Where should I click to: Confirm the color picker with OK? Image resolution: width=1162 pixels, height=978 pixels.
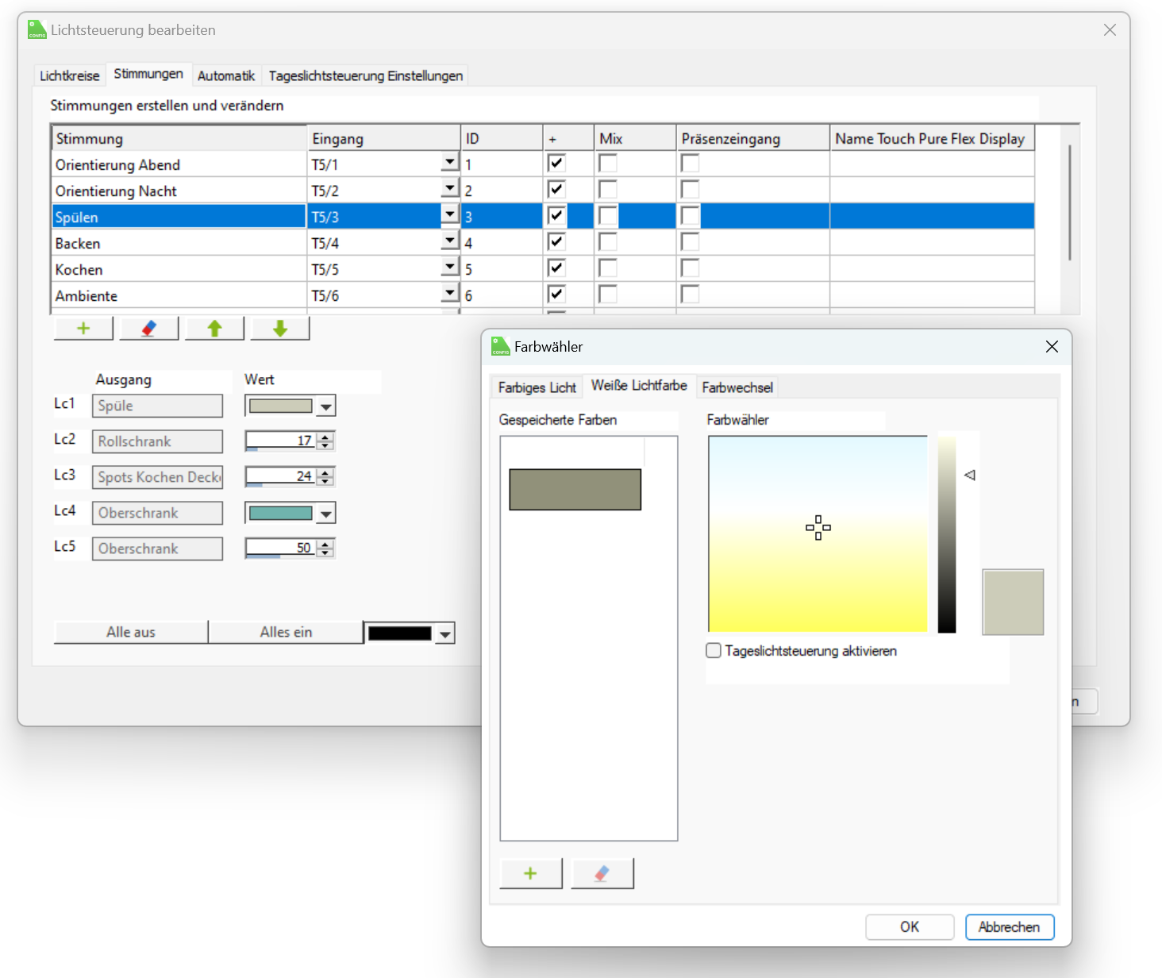(x=909, y=927)
